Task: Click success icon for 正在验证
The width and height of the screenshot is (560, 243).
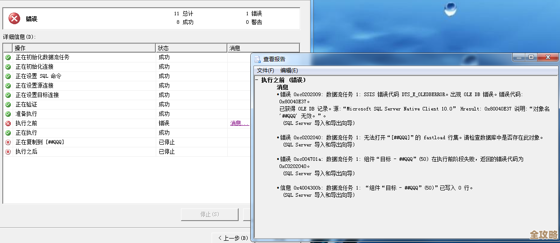Action: coord(8,105)
